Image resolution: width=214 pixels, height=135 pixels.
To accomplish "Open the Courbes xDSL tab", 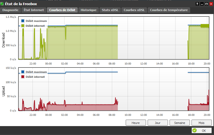I will pyautogui.click(x=134, y=10).
